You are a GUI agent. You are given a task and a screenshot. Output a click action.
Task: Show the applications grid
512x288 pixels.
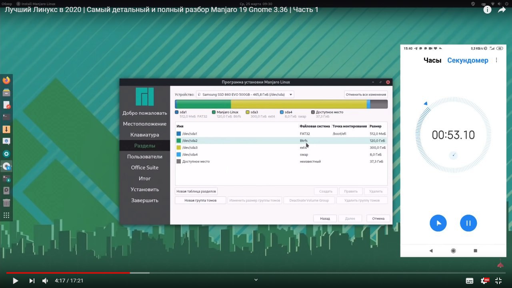click(x=6, y=215)
